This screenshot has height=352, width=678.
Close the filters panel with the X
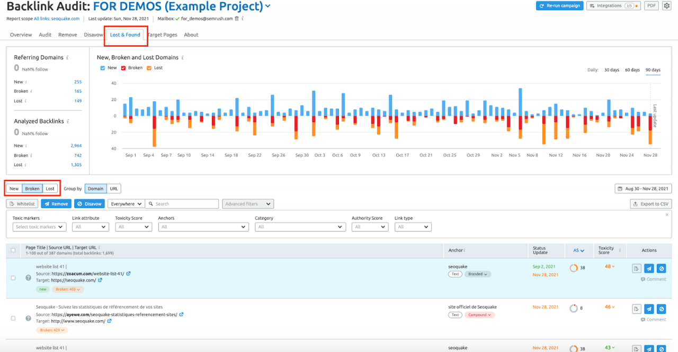[x=667, y=215]
